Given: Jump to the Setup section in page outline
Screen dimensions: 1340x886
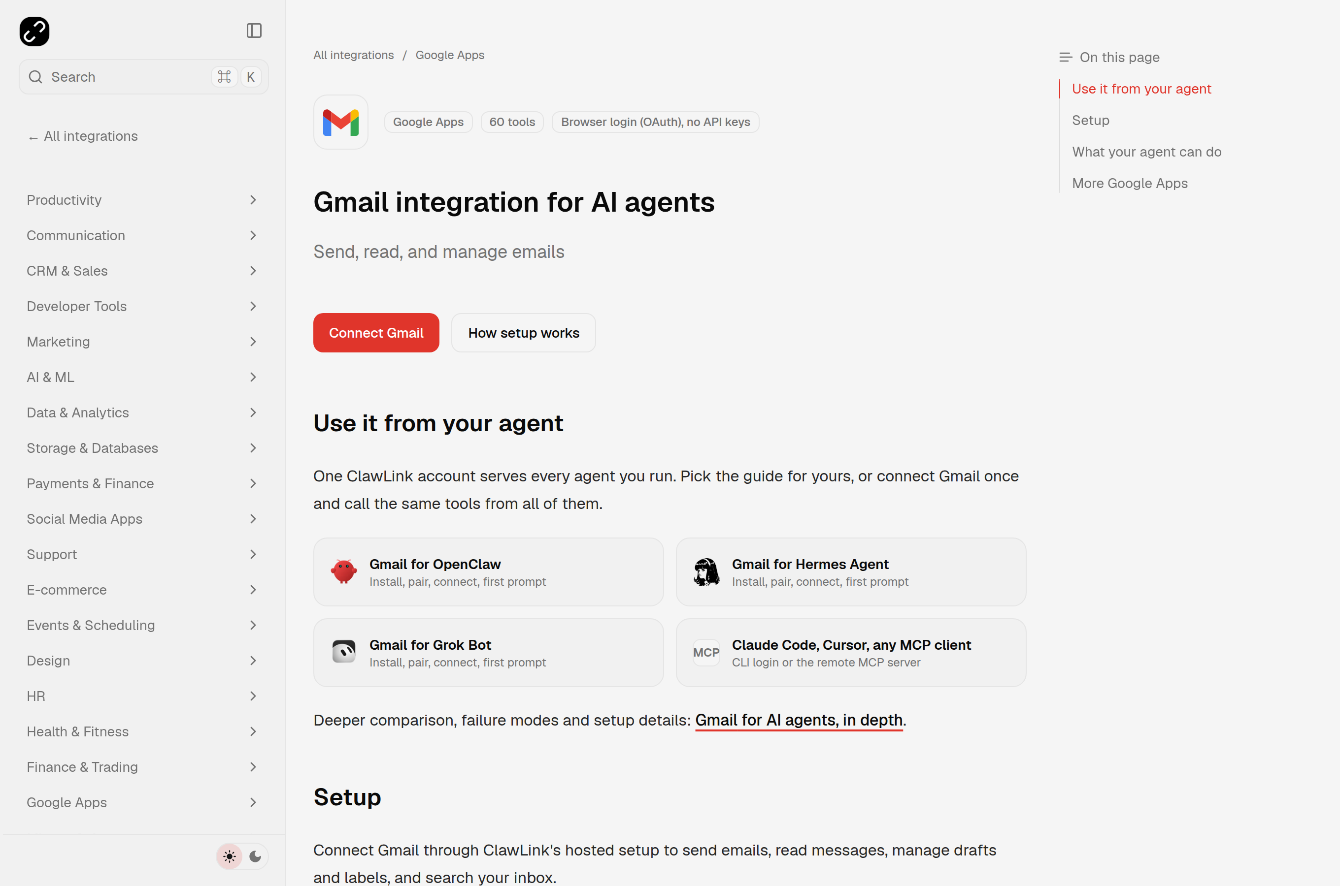Looking at the screenshot, I should tap(1090, 121).
